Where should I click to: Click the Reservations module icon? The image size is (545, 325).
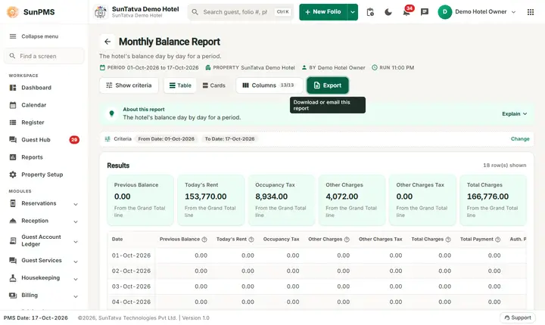[x=13, y=203]
